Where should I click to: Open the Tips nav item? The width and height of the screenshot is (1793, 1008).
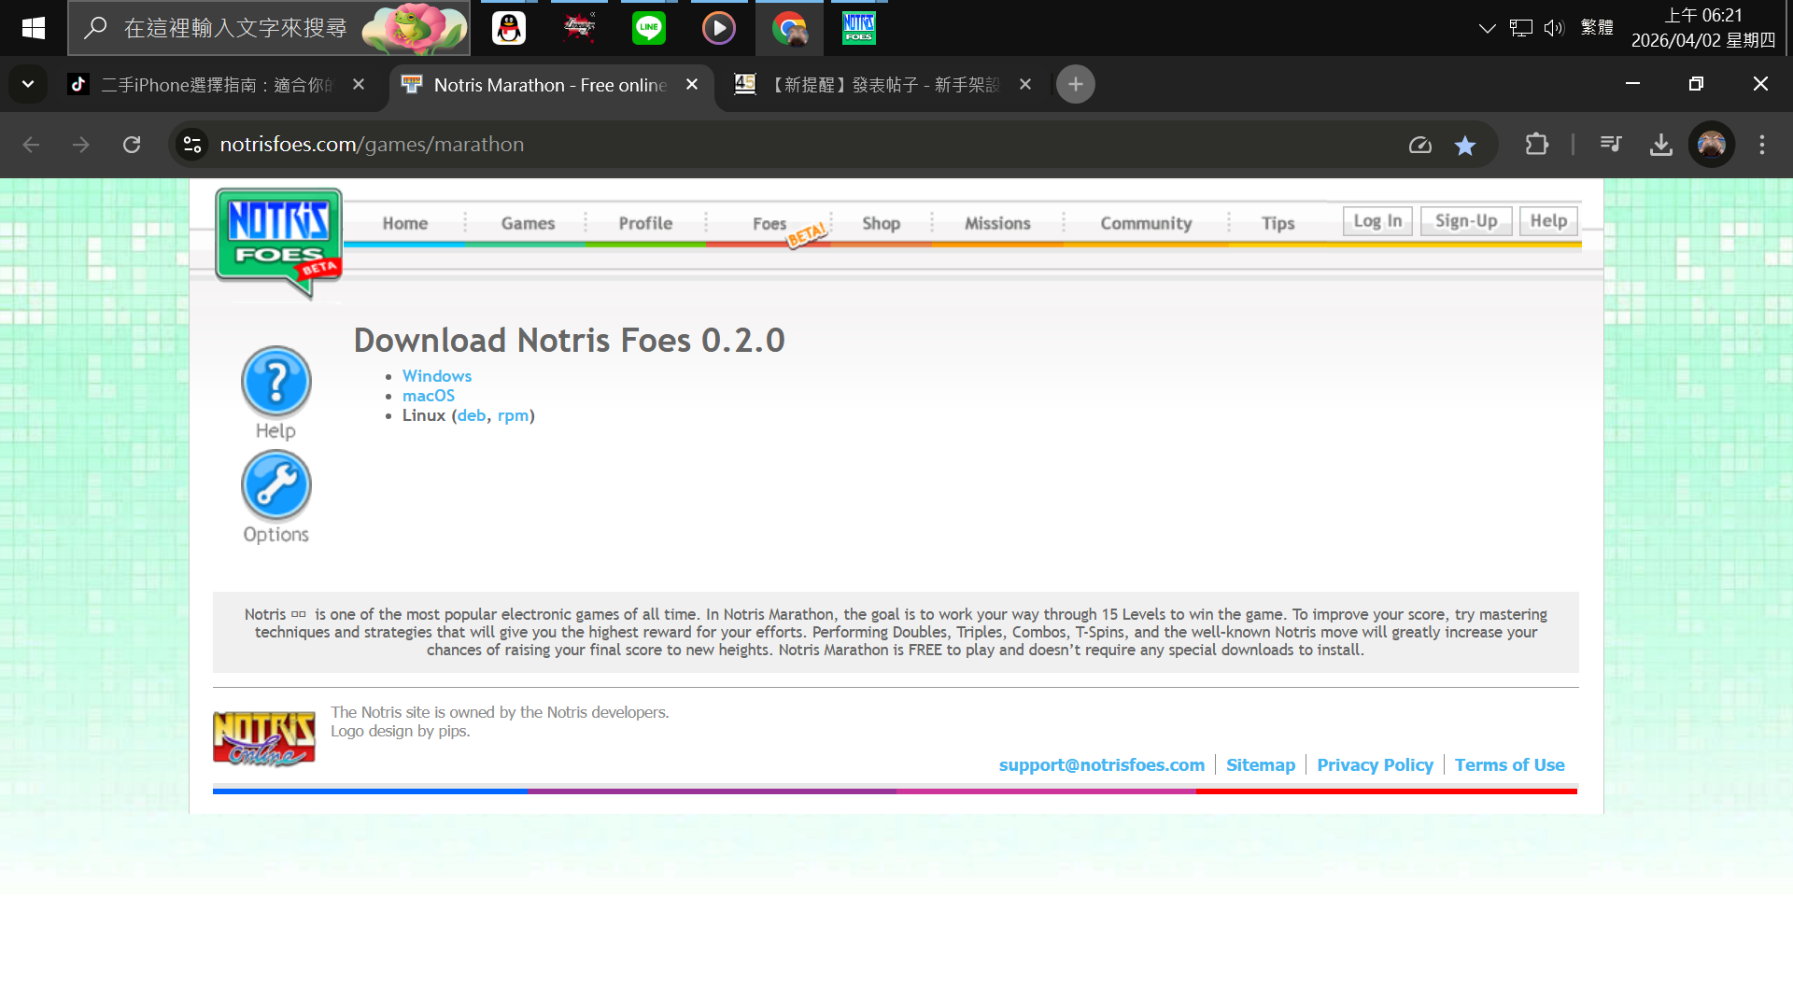[1278, 223]
